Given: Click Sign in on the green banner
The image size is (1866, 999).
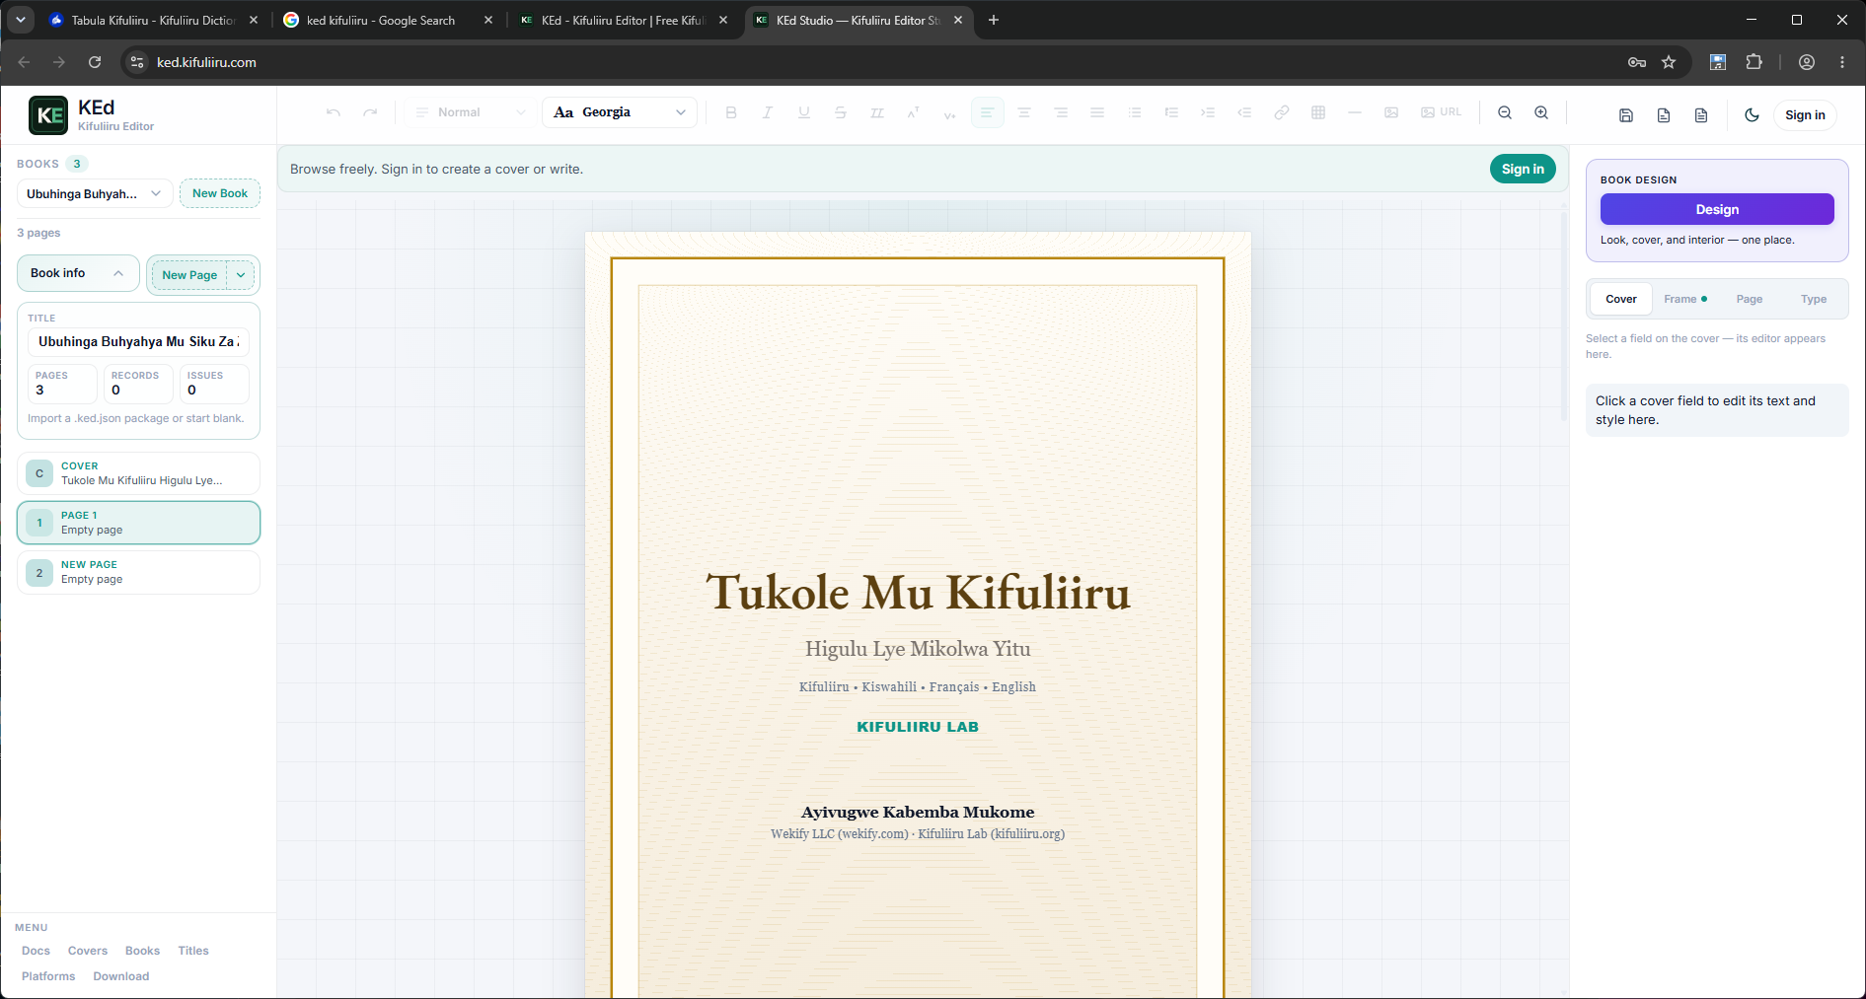Looking at the screenshot, I should 1523,169.
